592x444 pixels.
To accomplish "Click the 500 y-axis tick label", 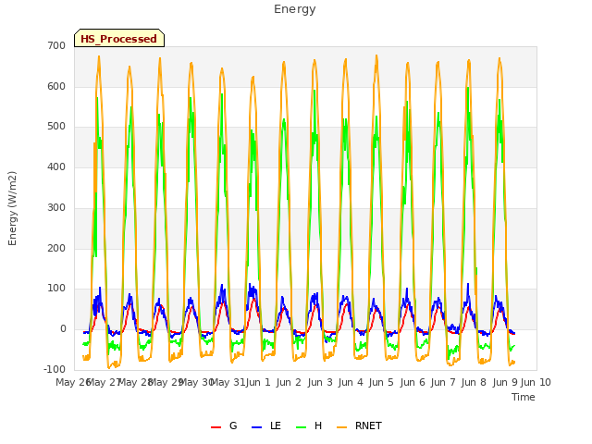I will pyautogui.click(x=56, y=127).
